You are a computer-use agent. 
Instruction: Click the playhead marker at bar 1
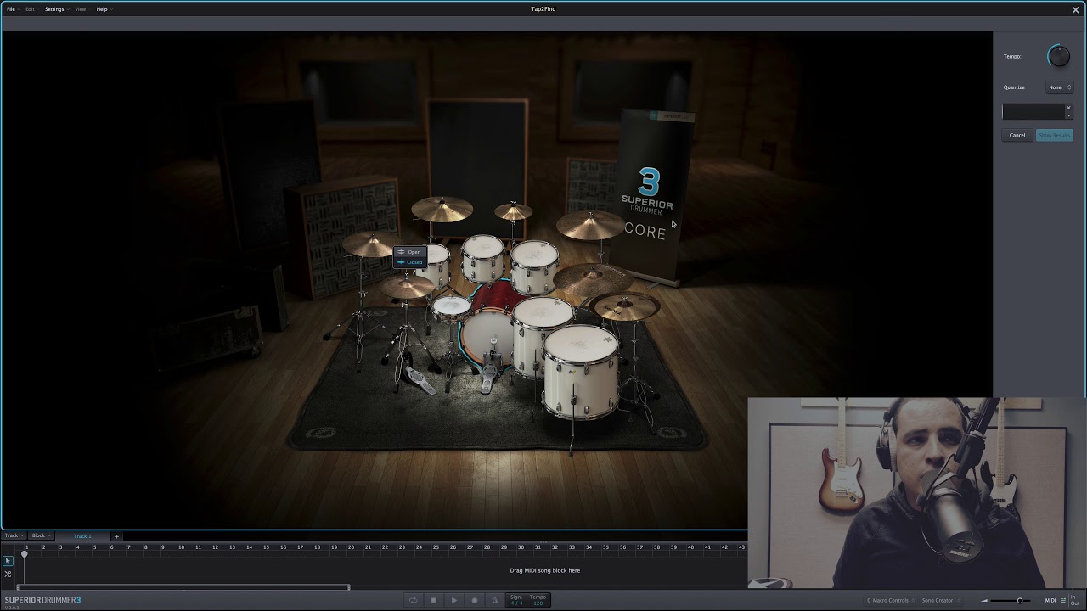(x=25, y=553)
